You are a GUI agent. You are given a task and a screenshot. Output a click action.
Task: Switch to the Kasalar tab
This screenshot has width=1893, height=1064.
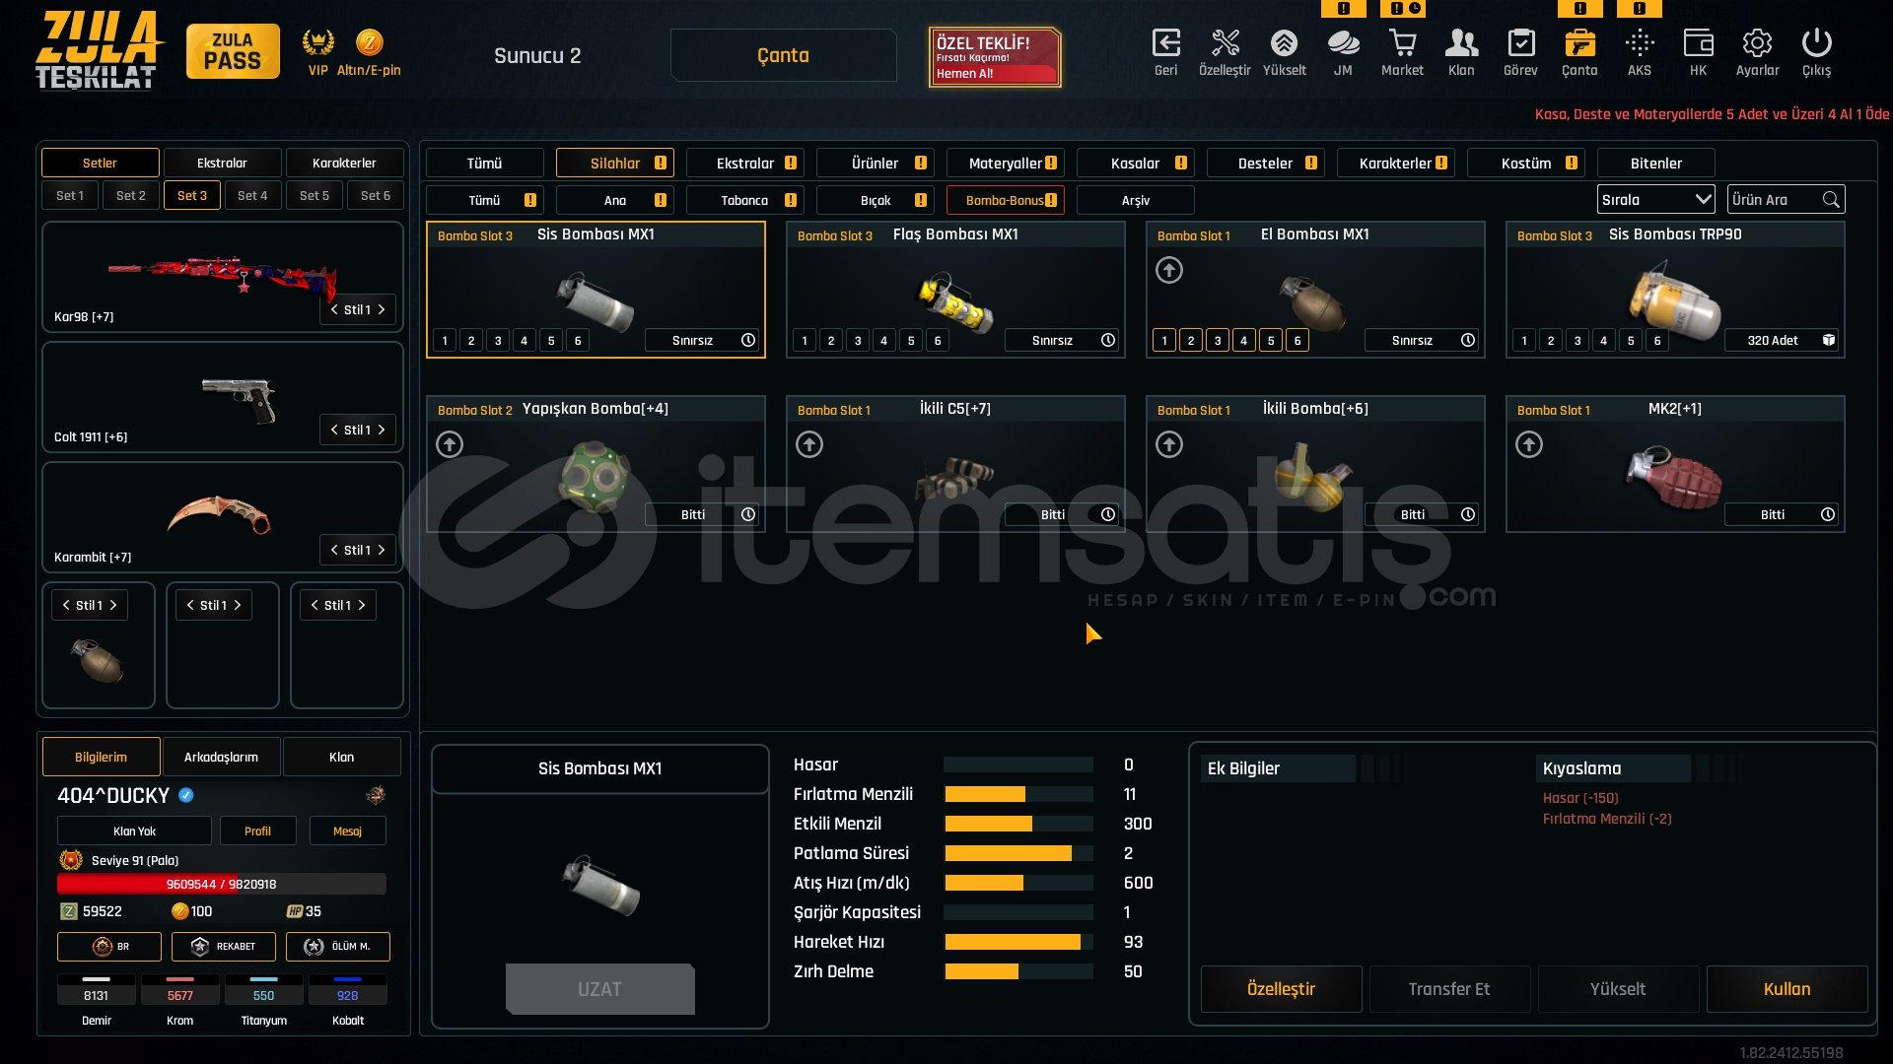click(1135, 164)
